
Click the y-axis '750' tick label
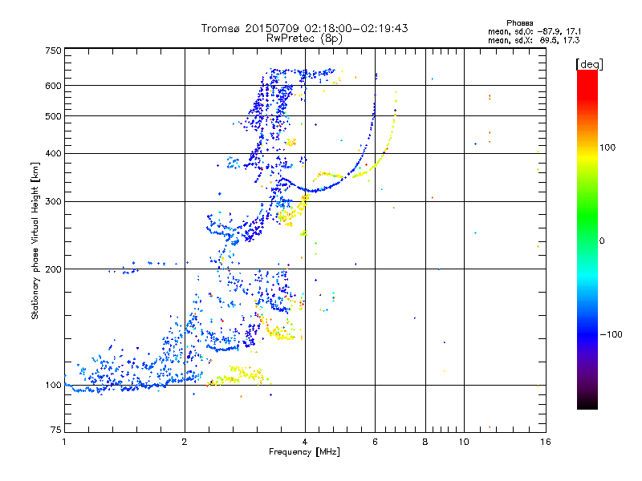[x=54, y=51]
